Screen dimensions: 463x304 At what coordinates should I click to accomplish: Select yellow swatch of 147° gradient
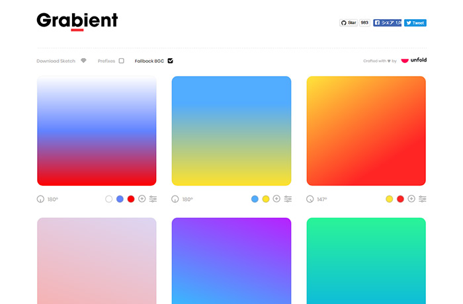click(x=390, y=199)
